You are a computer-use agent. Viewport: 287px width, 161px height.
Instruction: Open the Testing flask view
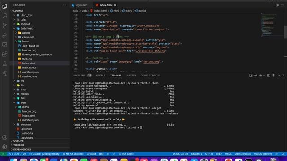click(5, 64)
